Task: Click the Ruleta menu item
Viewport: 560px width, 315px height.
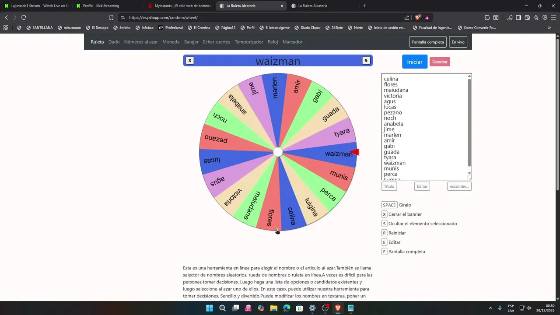Action: [97, 42]
